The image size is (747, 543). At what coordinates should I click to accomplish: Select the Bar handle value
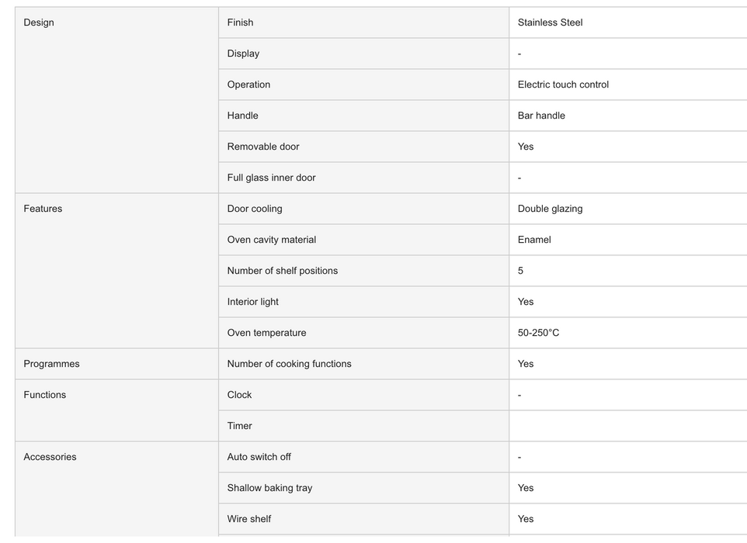(541, 116)
